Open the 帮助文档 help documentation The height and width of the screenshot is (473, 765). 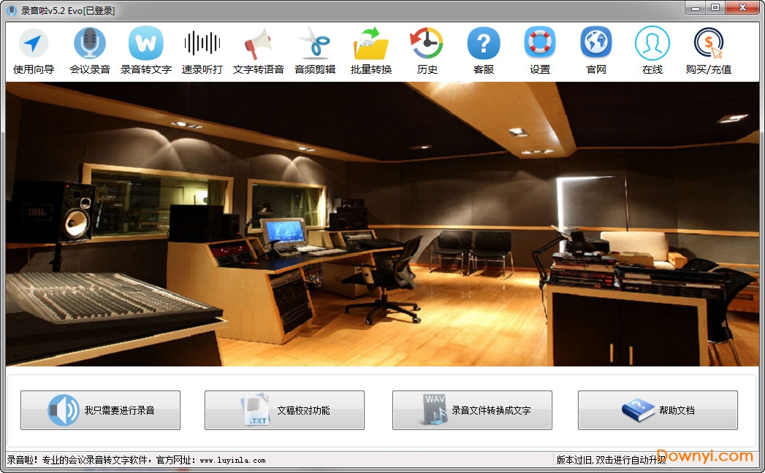pyautogui.click(x=658, y=410)
